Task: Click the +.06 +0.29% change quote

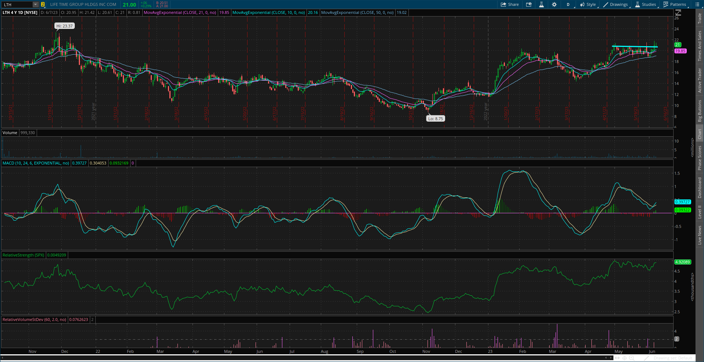Action: pos(146,4)
